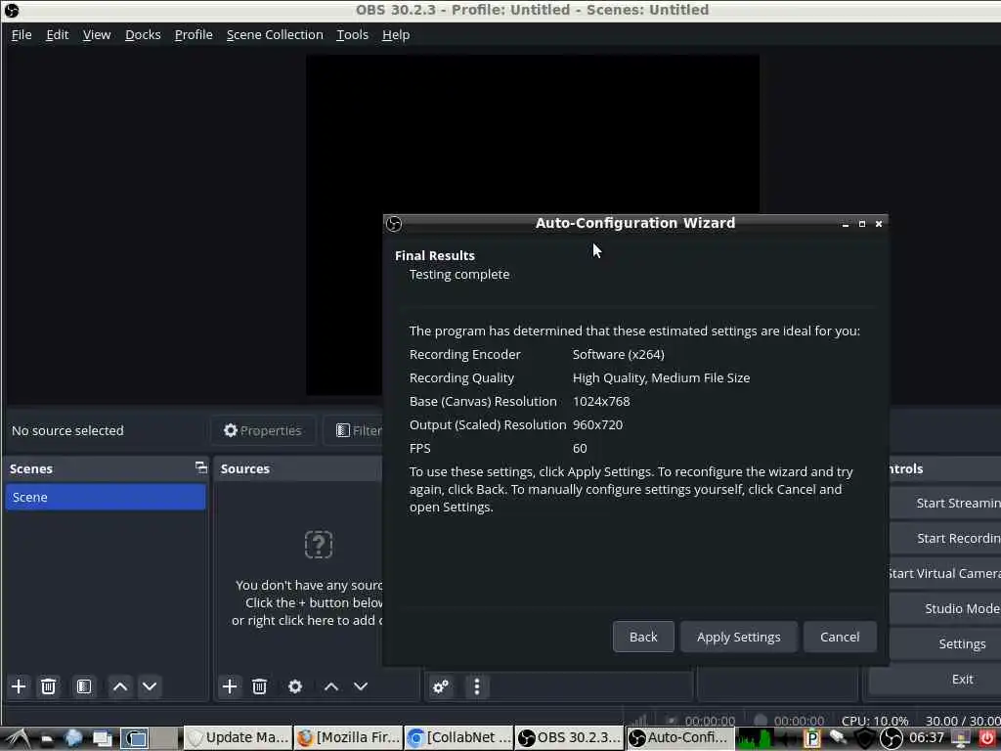This screenshot has width=1001, height=751.
Task: Open the shield icon in the system tray
Action: [864, 738]
